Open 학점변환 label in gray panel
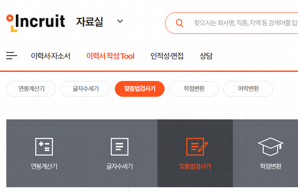The width and height of the screenshot is (298, 194). 270,166
